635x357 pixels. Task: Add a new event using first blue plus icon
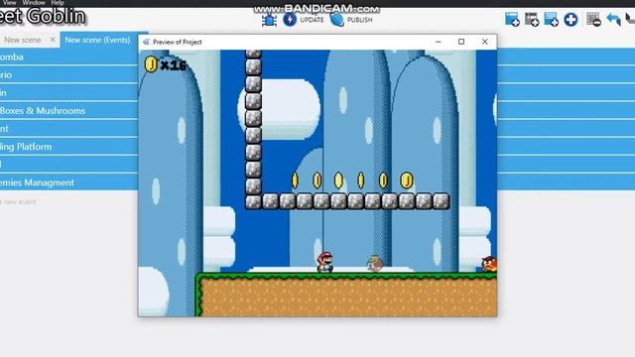tap(512, 20)
